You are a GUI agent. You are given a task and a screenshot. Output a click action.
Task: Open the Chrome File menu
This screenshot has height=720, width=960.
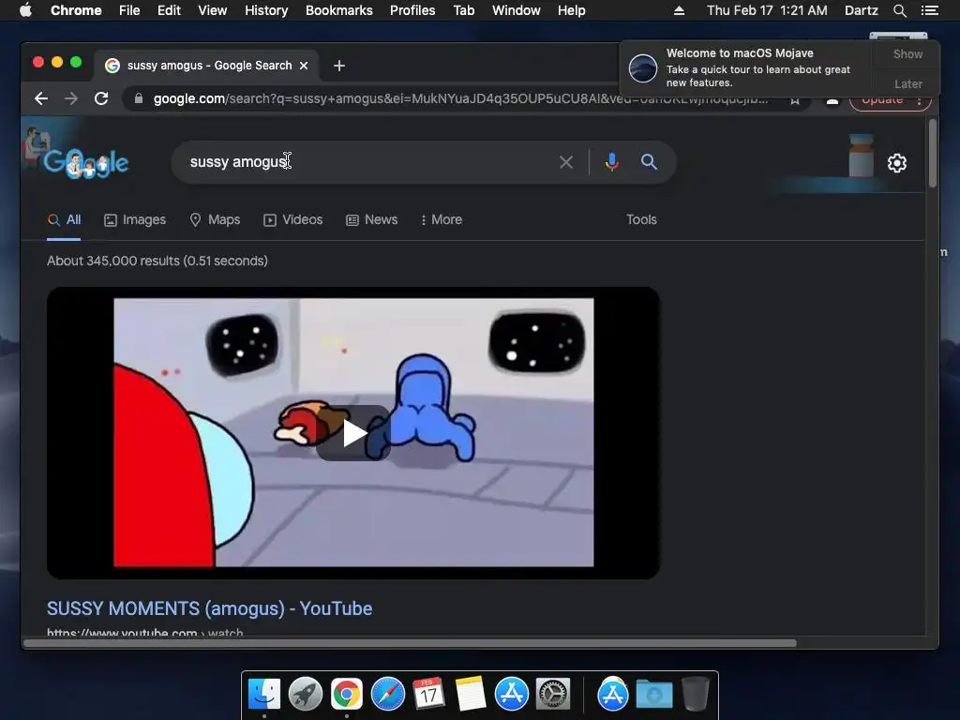tap(129, 10)
